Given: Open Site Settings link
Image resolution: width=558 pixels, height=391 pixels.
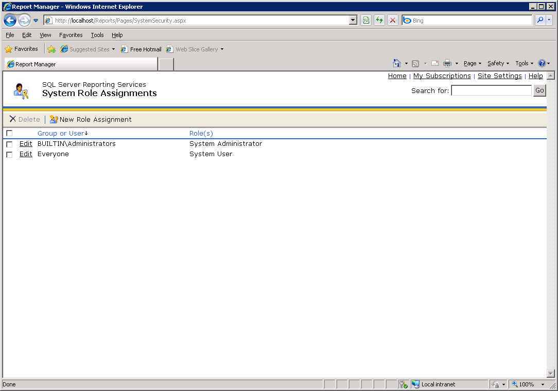Looking at the screenshot, I should click(500, 76).
